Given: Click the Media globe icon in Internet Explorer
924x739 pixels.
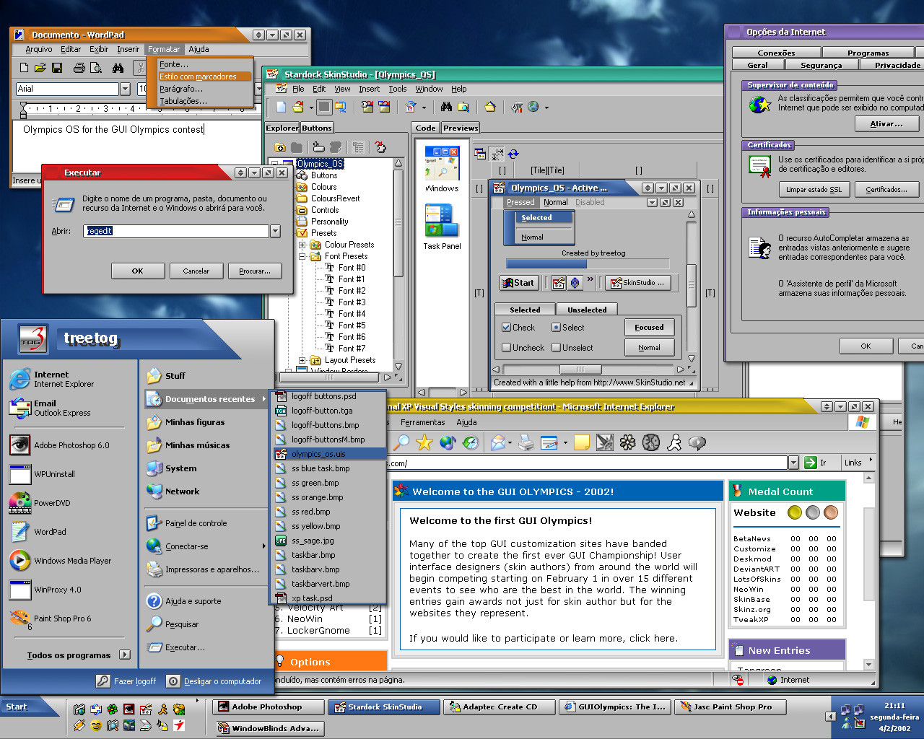Looking at the screenshot, I should tap(448, 442).
